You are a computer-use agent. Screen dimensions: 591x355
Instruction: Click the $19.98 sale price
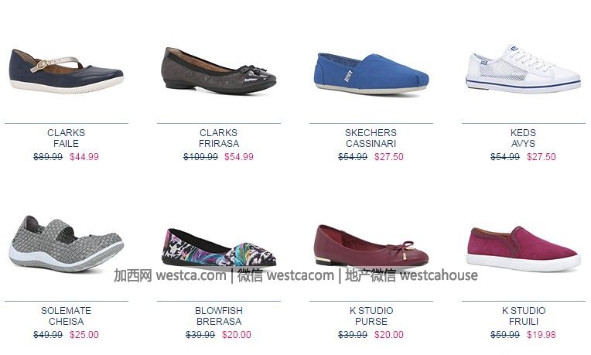[x=541, y=335]
